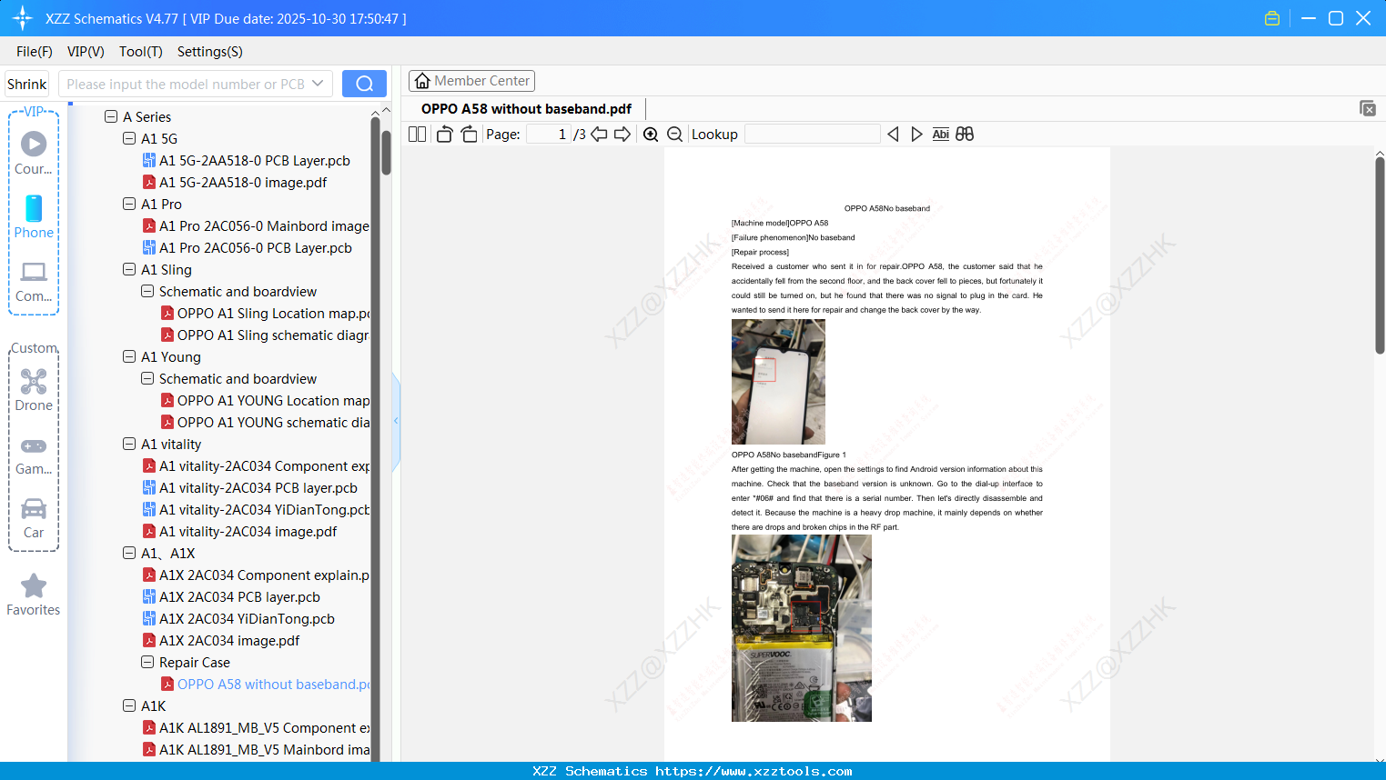Collapse the A1 Pro folder

tap(129, 205)
